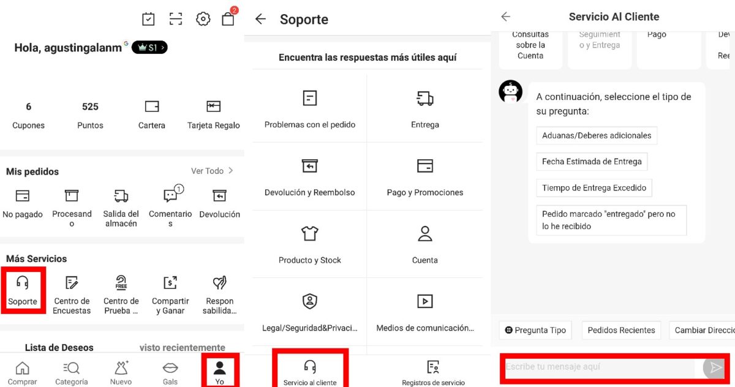Tap the scan code icon
Screen dimensions: 735x387
176,19
